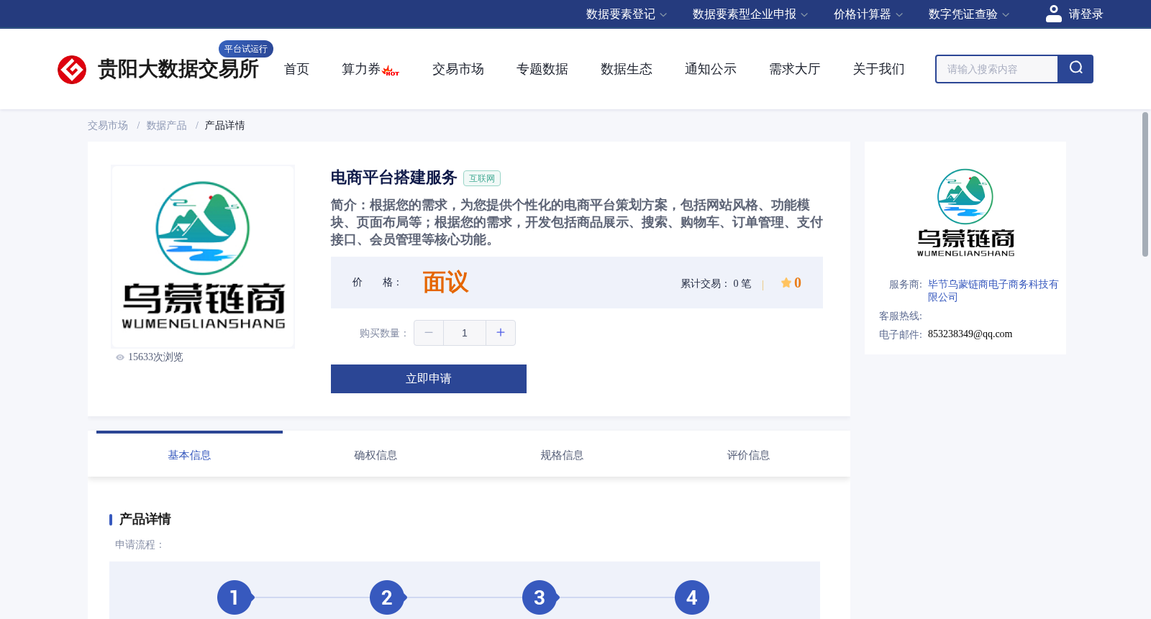Open the 通知公示 menu item
Image resolution: width=1151 pixels, height=619 pixels.
click(x=711, y=69)
